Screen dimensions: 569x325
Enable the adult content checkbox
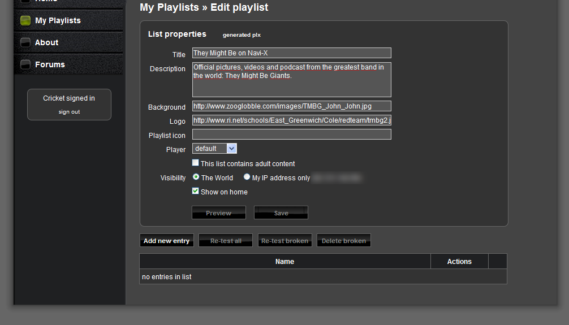(x=196, y=163)
